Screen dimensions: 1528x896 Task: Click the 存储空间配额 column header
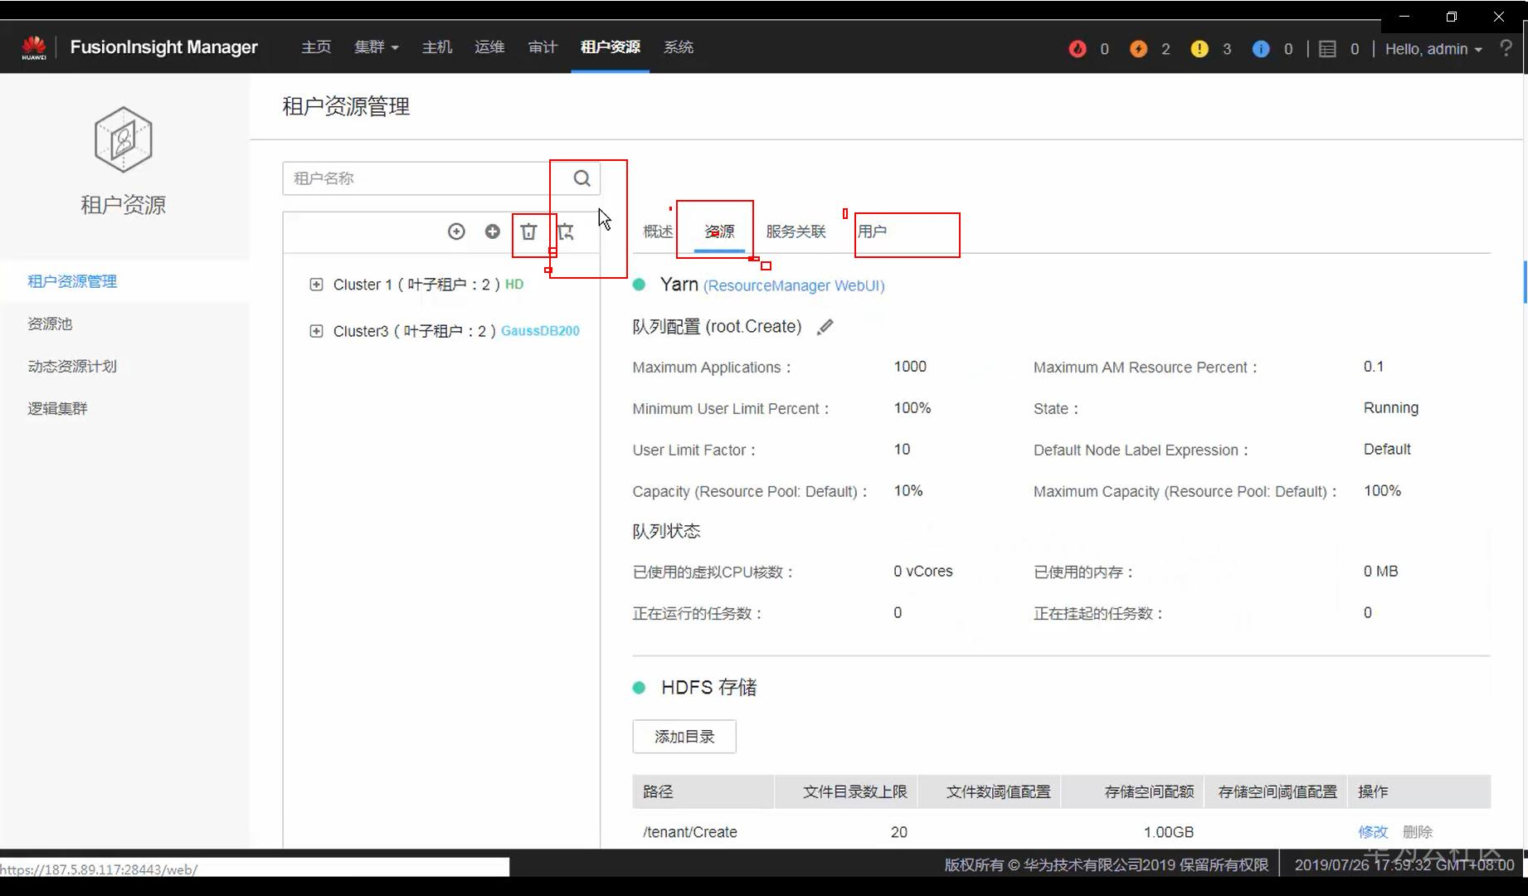pyautogui.click(x=1149, y=792)
